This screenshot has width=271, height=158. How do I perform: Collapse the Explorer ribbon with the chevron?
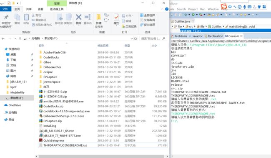(162, 9)
